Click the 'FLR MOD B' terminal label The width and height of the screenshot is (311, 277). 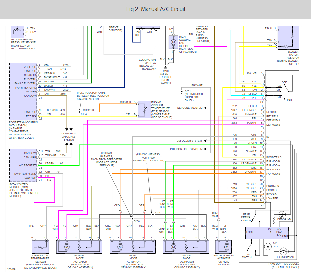(x=273, y=161)
